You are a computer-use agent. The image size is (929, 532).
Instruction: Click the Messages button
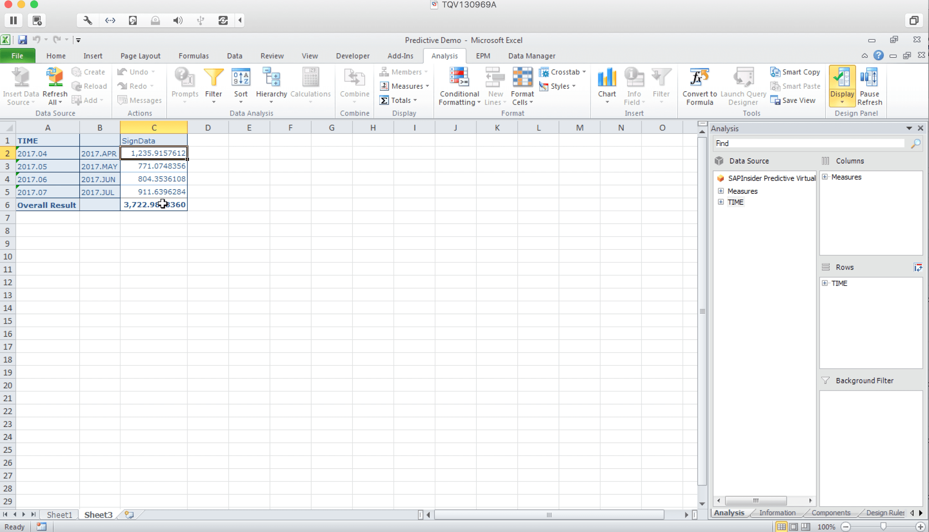[139, 100]
